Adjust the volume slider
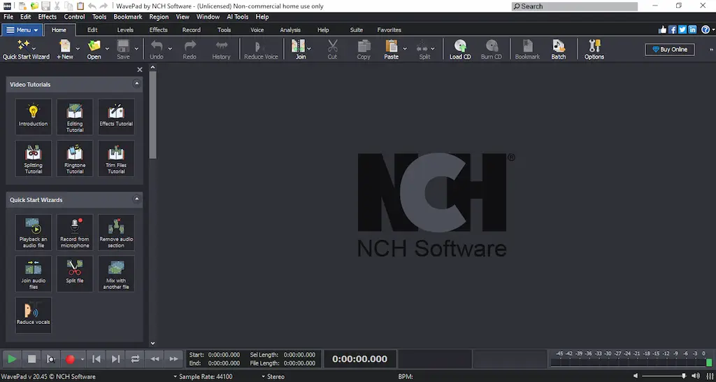This screenshot has width=716, height=382. (664, 376)
